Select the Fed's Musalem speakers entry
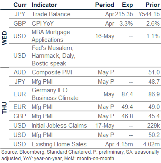Viewport: 161px width, 163px height. [x=54, y=56]
